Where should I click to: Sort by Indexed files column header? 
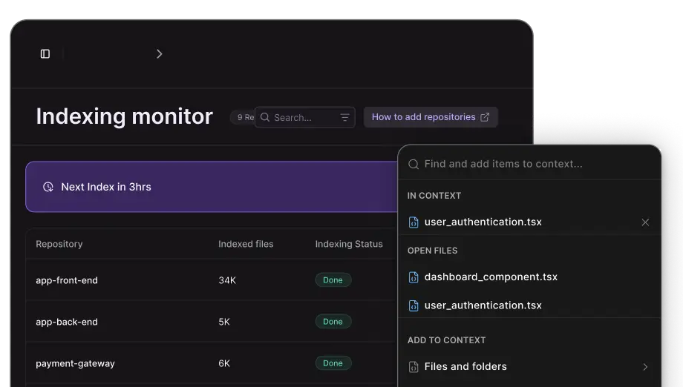(x=246, y=244)
